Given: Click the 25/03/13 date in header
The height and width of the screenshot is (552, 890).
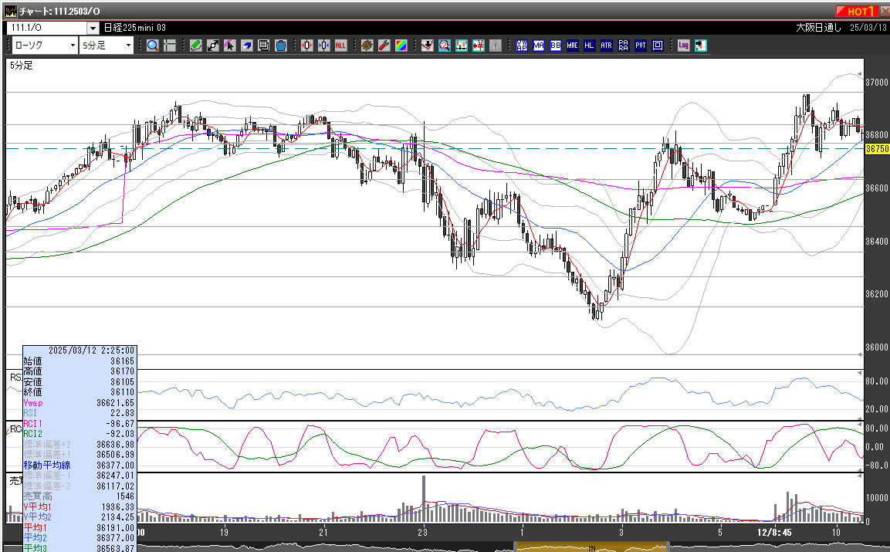Looking at the screenshot, I should click(868, 28).
